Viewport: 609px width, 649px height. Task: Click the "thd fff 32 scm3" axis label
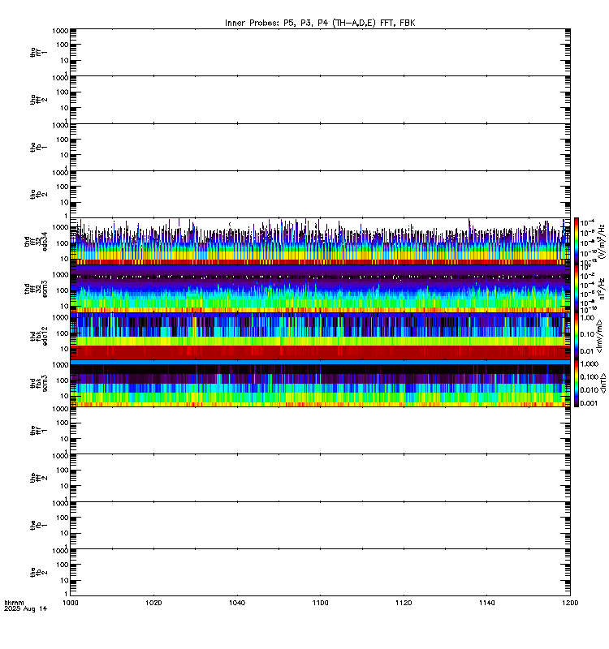click(x=36, y=289)
